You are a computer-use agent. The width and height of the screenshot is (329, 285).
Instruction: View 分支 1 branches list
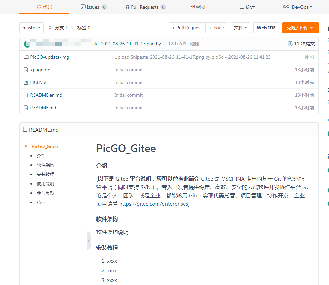click(x=58, y=28)
